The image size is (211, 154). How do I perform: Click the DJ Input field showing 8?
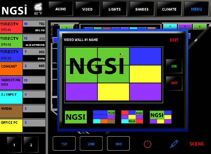tap(34, 94)
